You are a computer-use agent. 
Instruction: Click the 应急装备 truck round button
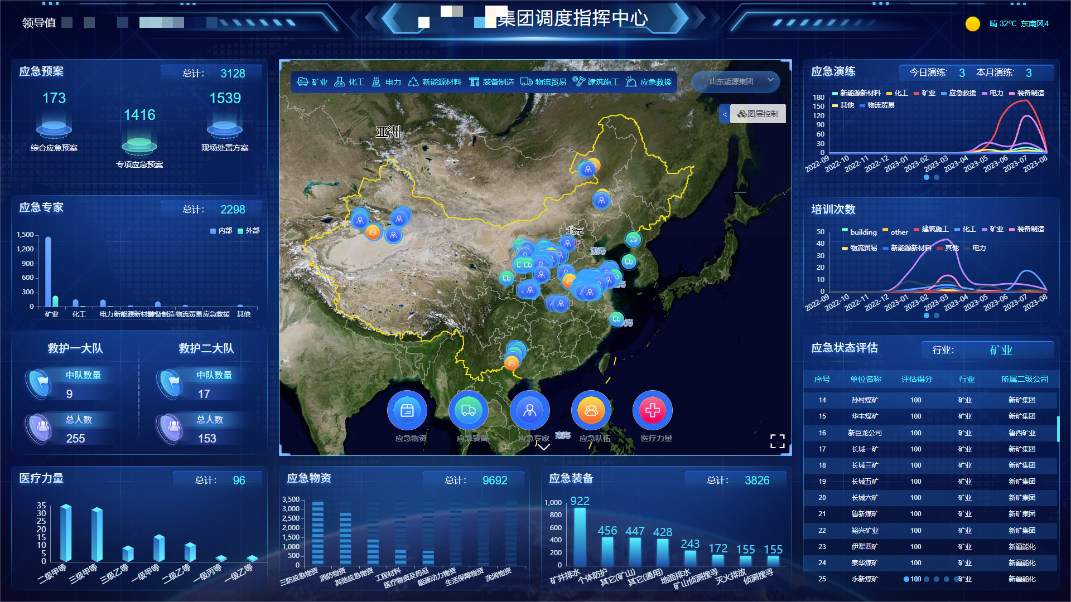point(469,411)
